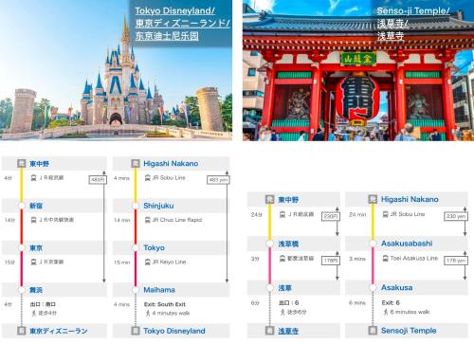This screenshot has height=344, width=474.
Task: Click the 178 yen fare box
Action: tap(456, 261)
